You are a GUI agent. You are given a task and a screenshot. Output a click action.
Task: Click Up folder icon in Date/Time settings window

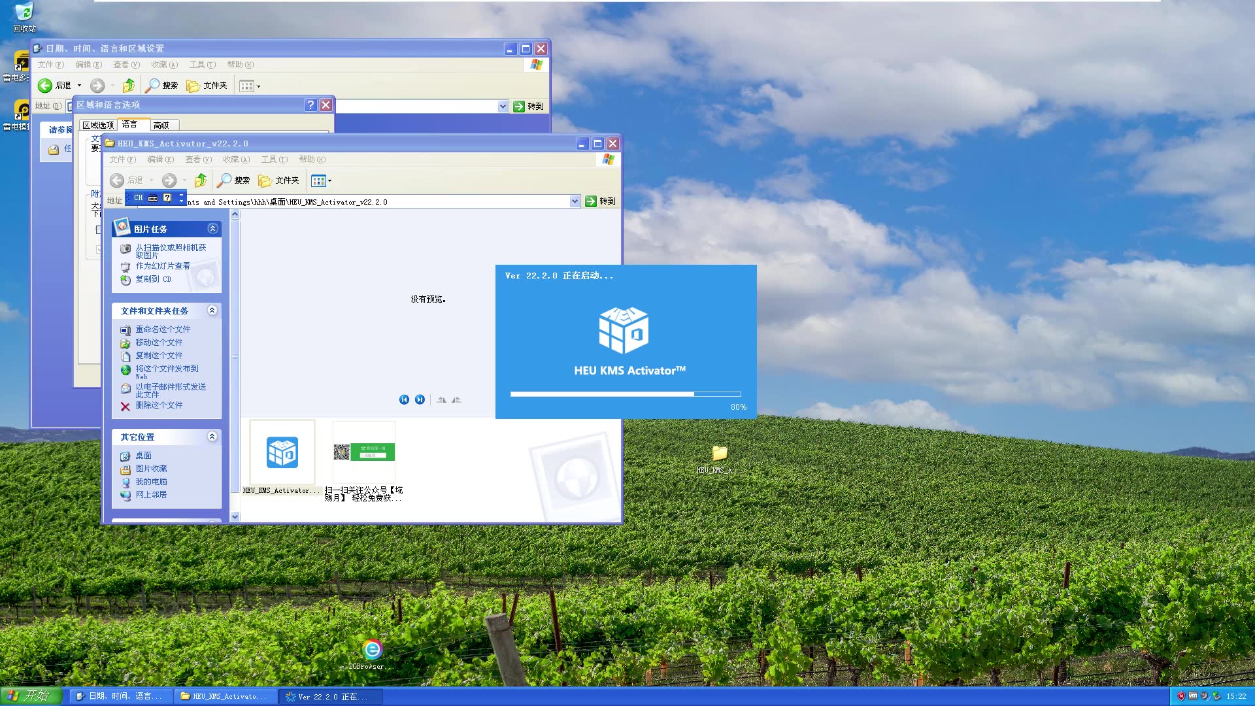click(129, 86)
